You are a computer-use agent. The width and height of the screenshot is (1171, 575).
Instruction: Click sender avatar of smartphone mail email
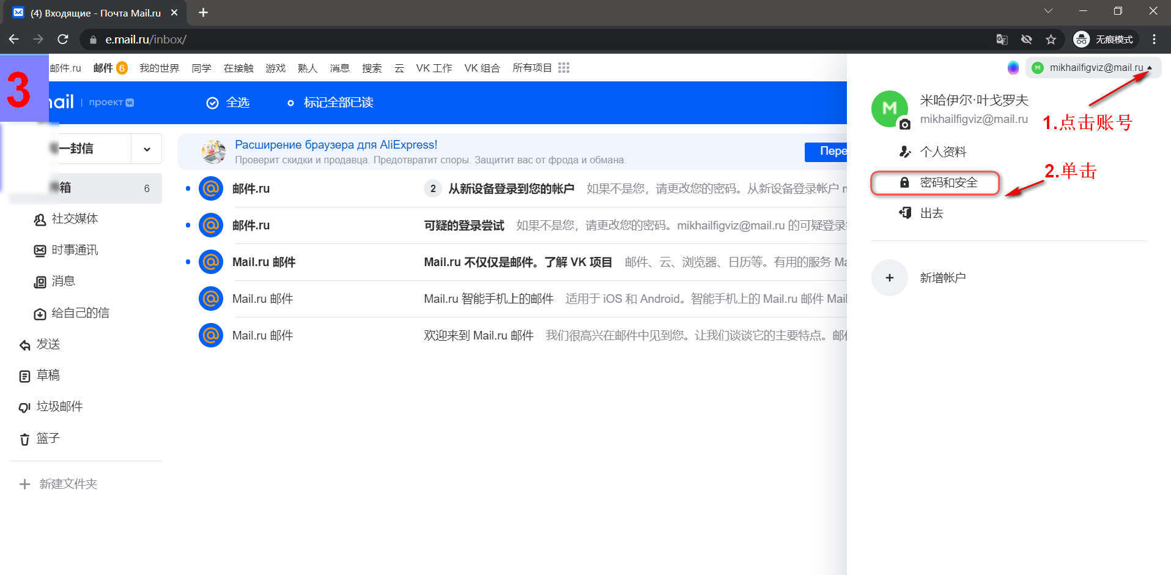click(211, 299)
